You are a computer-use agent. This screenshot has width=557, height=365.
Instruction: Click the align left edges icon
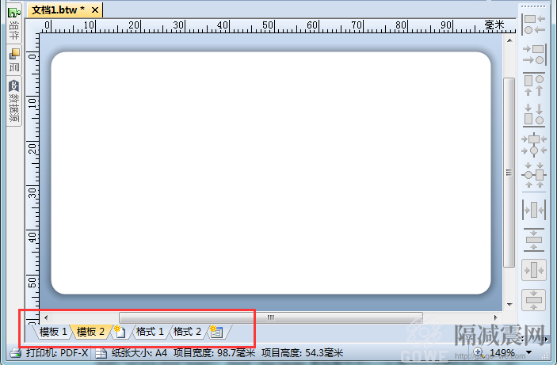click(x=534, y=24)
